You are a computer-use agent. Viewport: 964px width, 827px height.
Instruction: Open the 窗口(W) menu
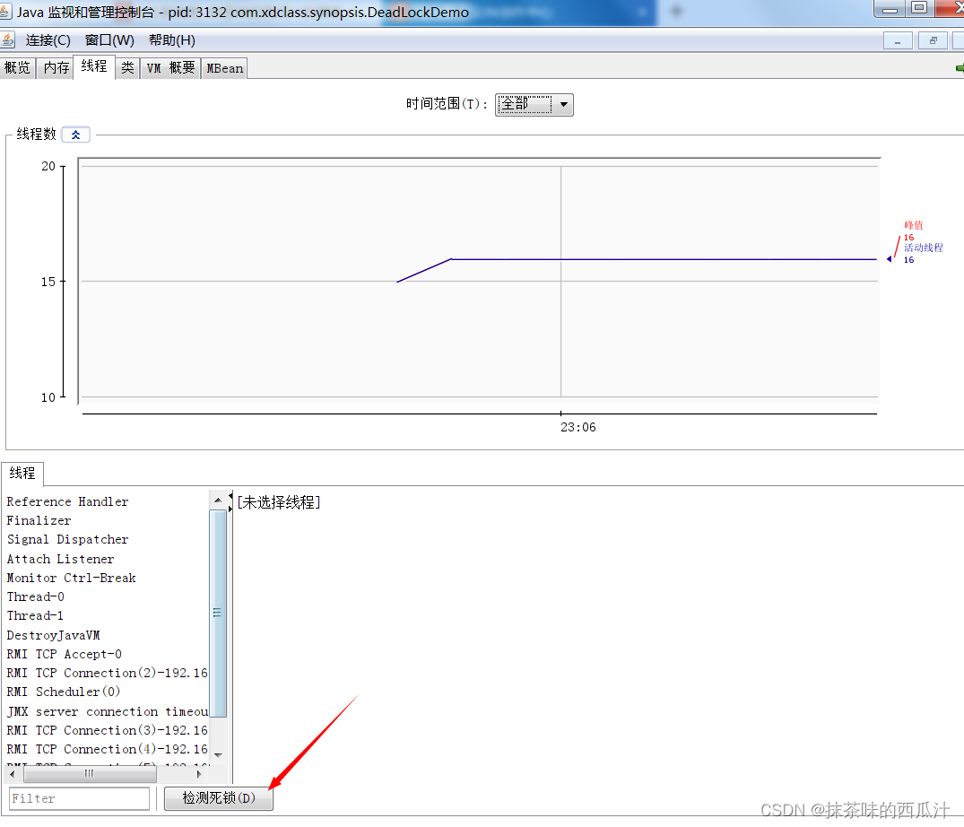109,40
